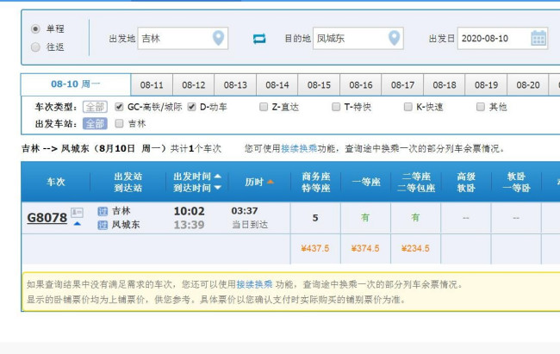560x354 pixels.
Task: Switch to 08-16 date tab
Action: pyautogui.click(x=361, y=85)
